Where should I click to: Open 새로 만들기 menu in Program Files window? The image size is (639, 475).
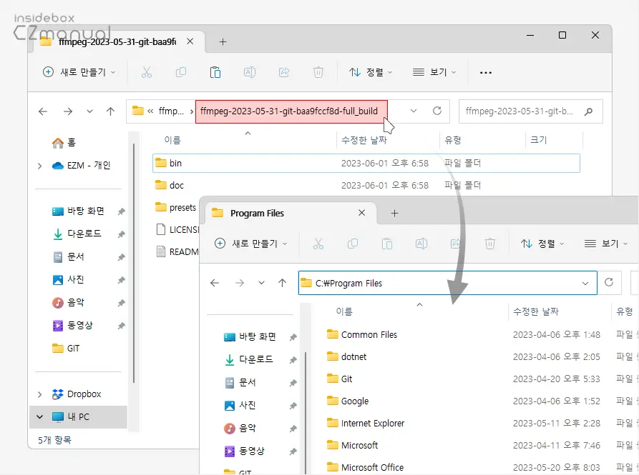point(250,244)
